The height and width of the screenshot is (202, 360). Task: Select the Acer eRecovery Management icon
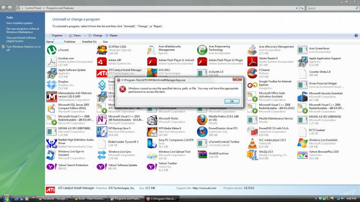pos(252,50)
